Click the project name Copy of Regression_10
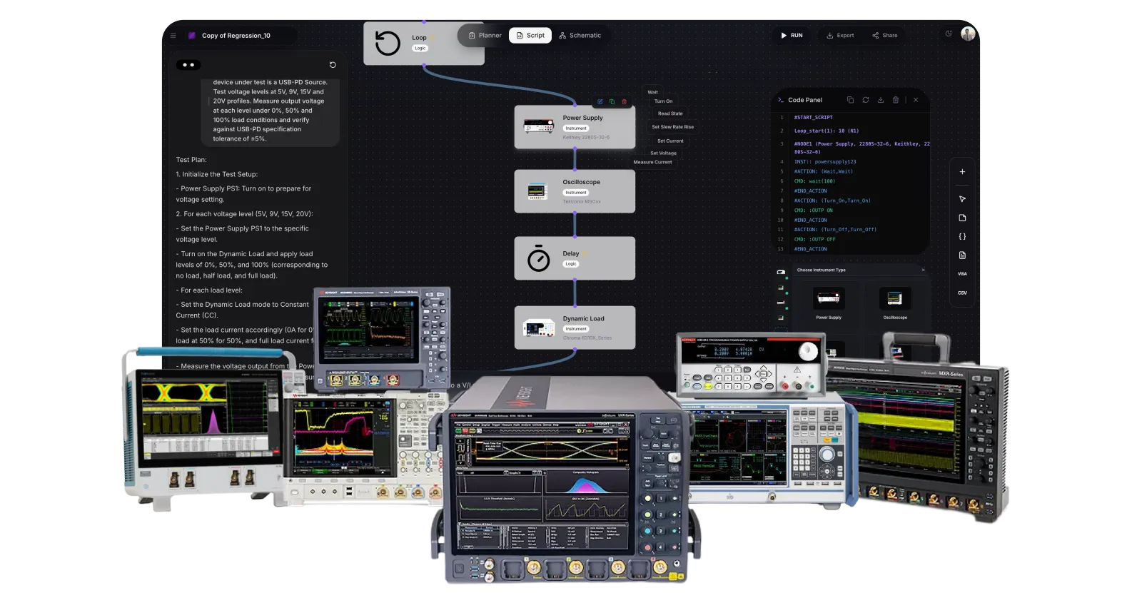Viewport: 1142px width, 593px height. 236,36
